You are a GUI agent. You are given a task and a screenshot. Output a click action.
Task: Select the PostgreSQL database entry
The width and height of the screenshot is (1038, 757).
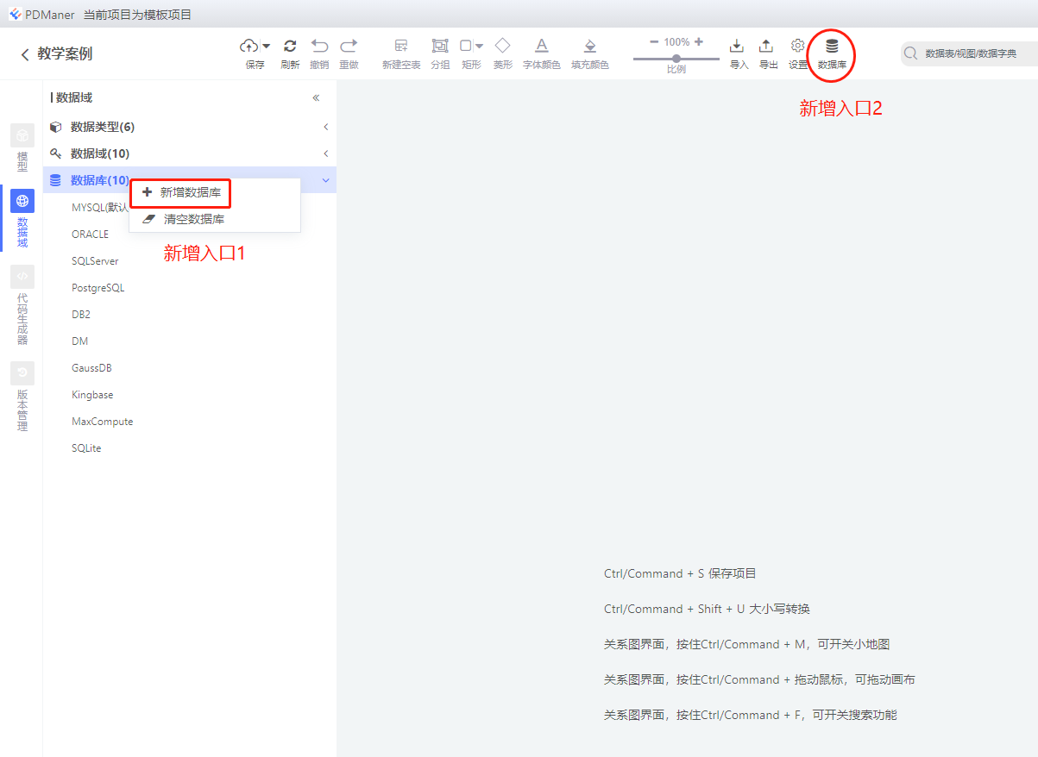pyautogui.click(x=98, y=287)
